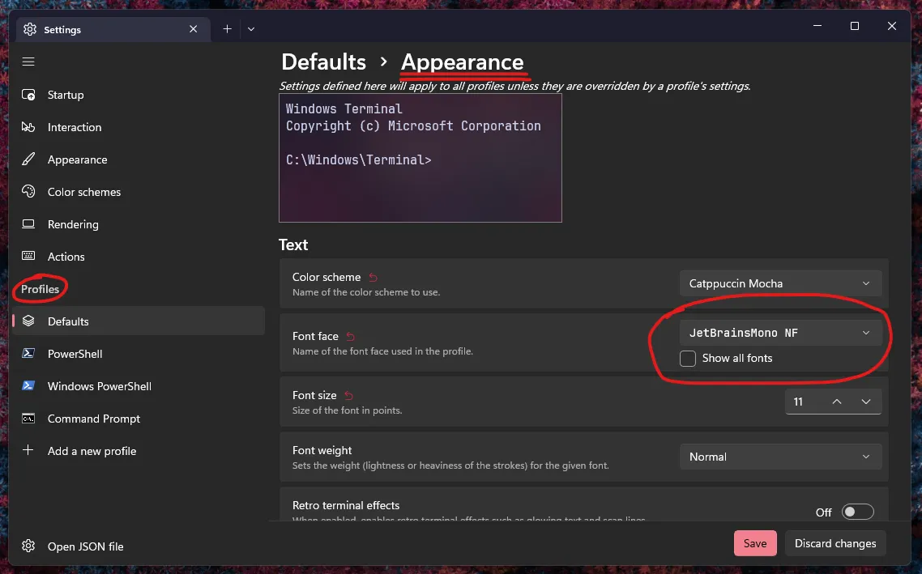The width and height of the screenshot is (922, 574).
Task: Go to the Rendering settings section
Action: [73, 224]
